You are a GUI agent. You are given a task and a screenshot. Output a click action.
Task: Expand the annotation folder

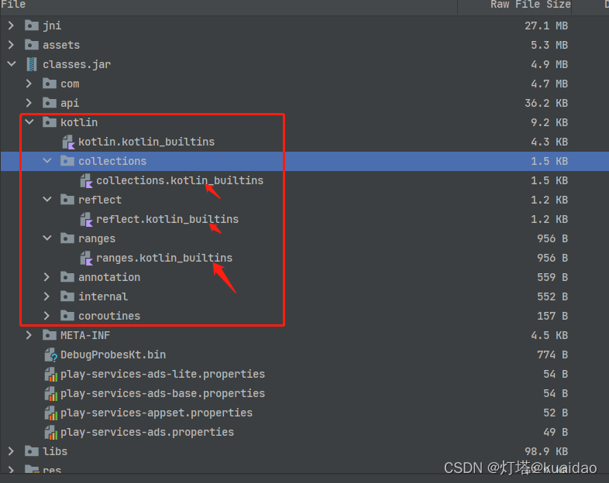[x=47, y=277]
